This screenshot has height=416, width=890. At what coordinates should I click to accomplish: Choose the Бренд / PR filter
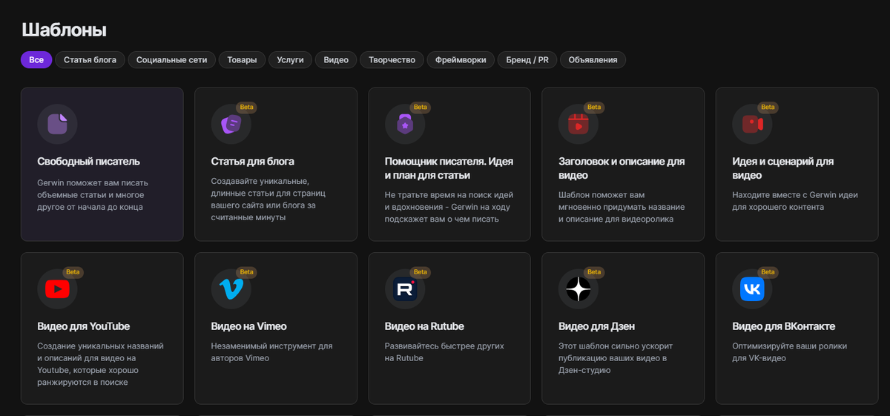pos(527,59)
